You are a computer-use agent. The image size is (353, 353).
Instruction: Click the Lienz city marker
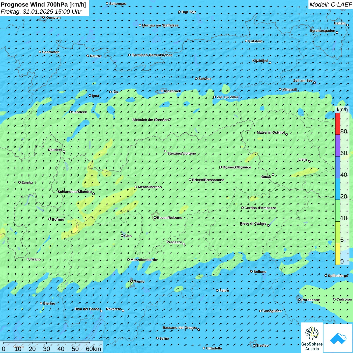pos(309,161)
